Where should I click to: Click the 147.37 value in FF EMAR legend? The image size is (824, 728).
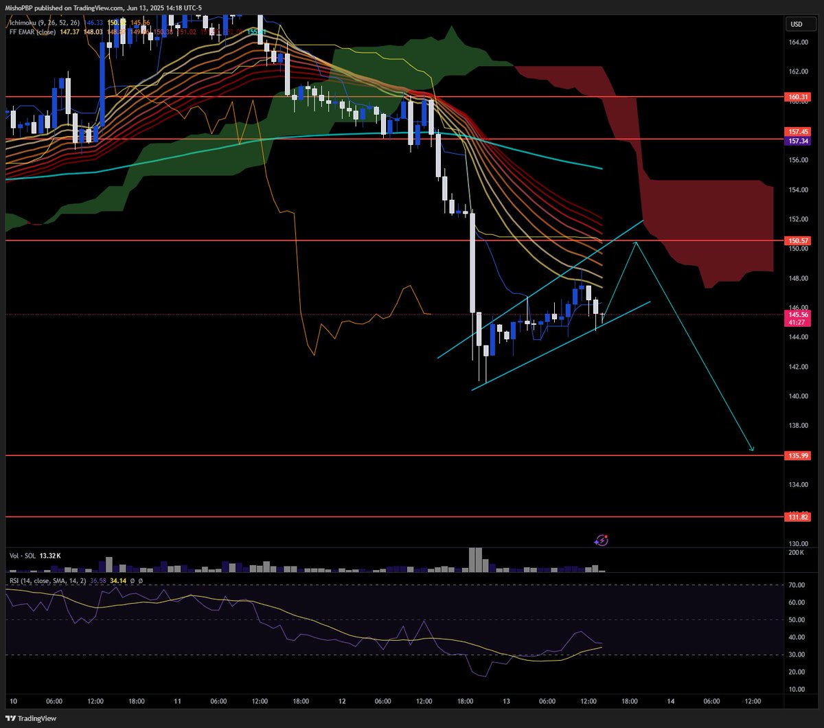[69, 32]
